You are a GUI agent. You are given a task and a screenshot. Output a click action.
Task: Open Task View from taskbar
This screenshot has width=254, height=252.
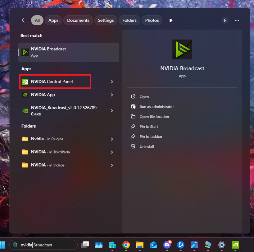point(85,245)
